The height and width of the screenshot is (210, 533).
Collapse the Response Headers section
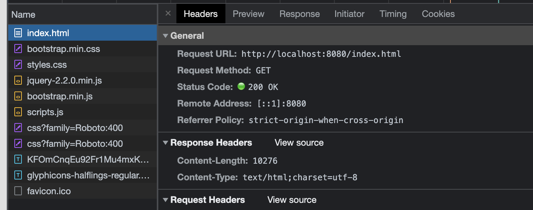[x=165, y=143]
